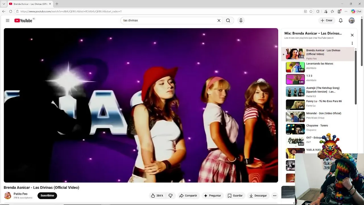Like the video, 384 k likes
This screenshot has height=205, width=364.
click(x=157, y=196)
